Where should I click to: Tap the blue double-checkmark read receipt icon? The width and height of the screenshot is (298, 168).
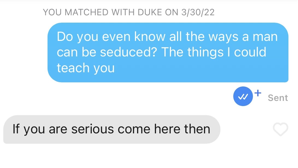(243, 96)
